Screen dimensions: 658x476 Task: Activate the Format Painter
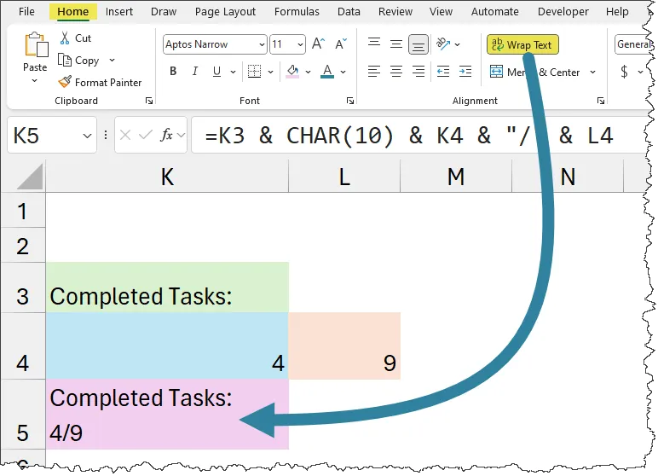[100, 83]
